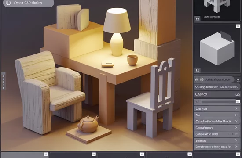
Task: Click the globe icon inside the search field
Action: click(x=202, y=79)
